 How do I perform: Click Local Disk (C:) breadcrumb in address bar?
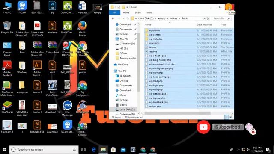(146, 18)
